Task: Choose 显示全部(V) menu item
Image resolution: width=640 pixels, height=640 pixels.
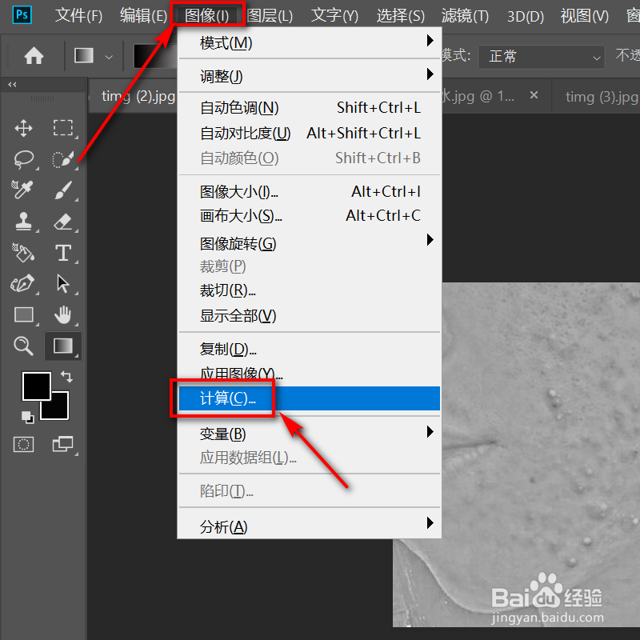Action: [310, 315]
